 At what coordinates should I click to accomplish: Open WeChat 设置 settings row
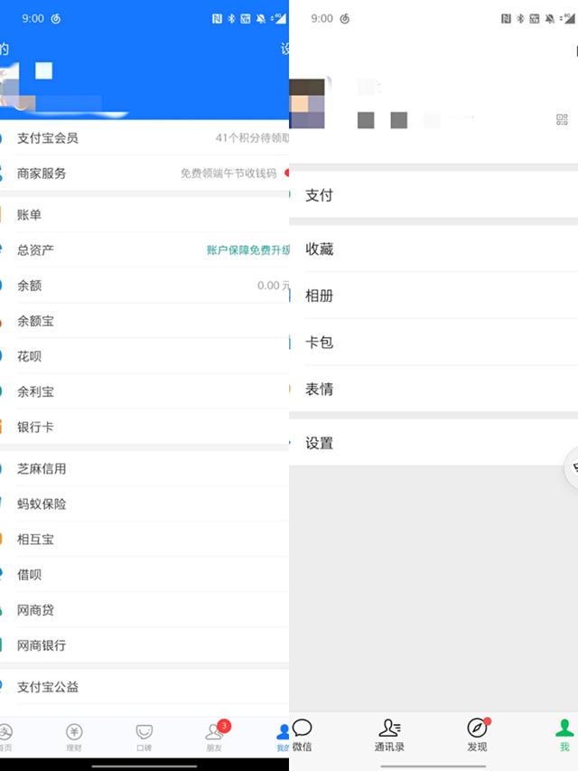[433, 443]
